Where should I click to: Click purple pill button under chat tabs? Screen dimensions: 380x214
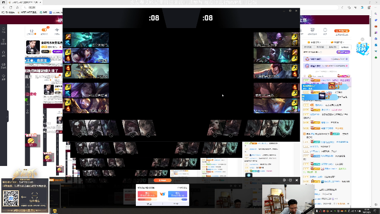click(x=343, y=52)
